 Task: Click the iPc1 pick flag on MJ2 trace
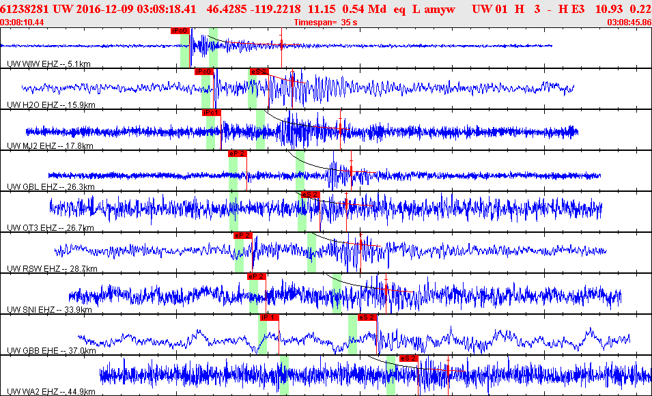(211, 113)
